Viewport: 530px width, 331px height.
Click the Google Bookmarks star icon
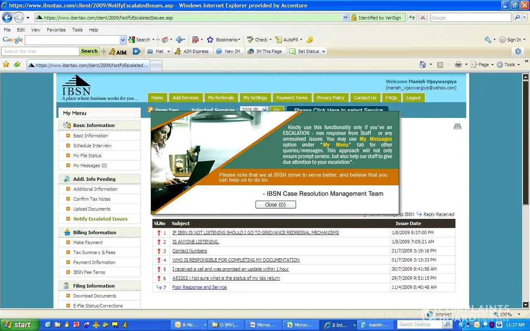click(x=210, y=40)
